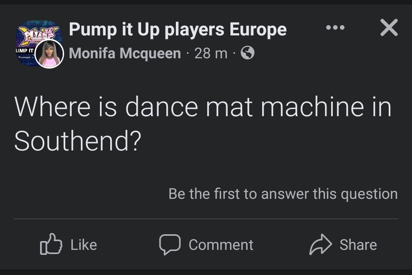Click the 'Where is dance mat machine' text line
Image resolution: width=412 pixels, height=275 pixels.
tap(203, 107)
